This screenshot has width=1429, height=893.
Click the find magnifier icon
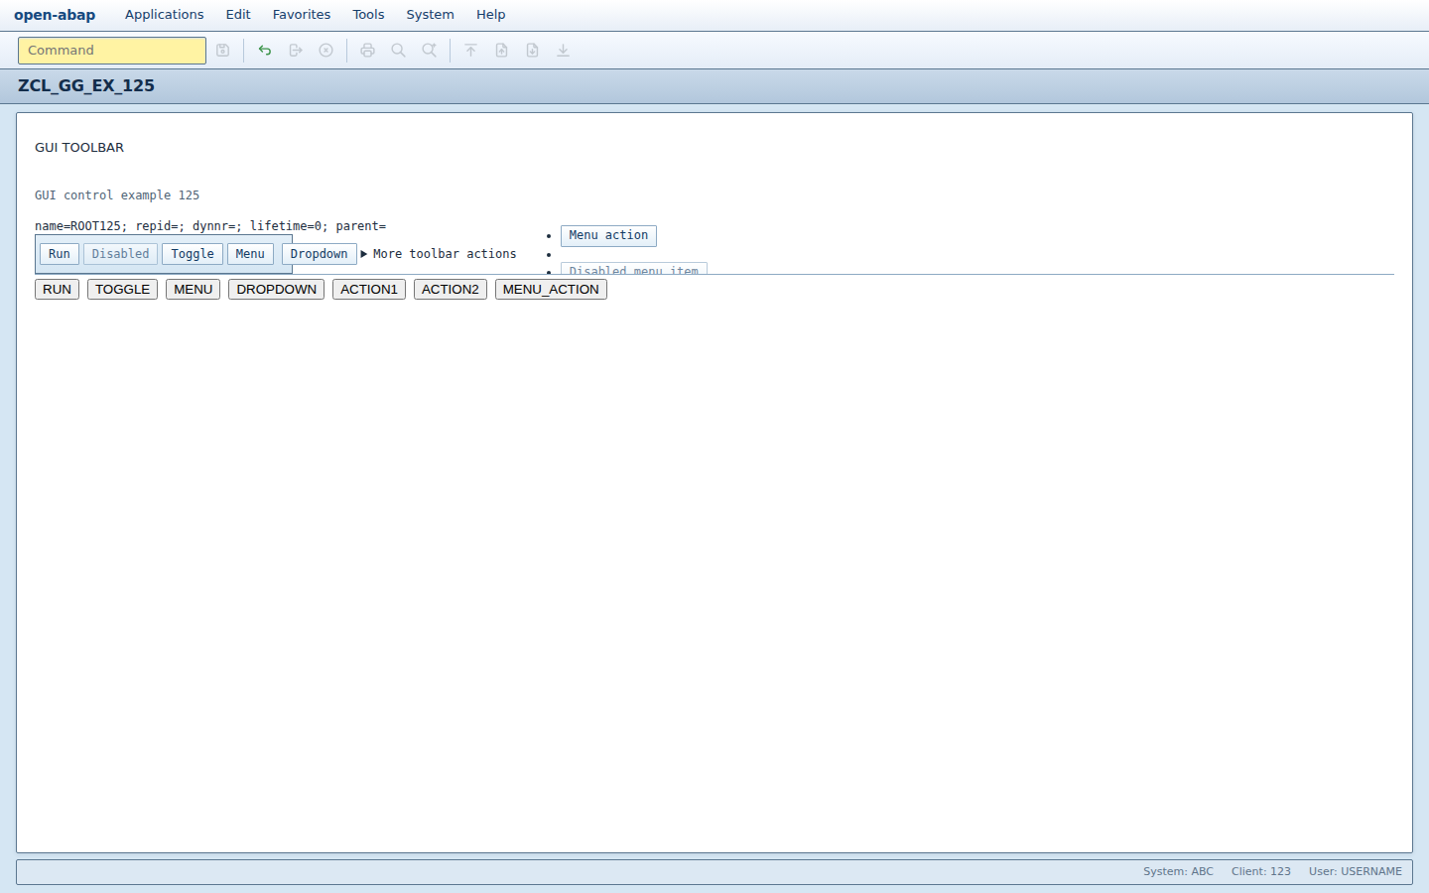399,51
